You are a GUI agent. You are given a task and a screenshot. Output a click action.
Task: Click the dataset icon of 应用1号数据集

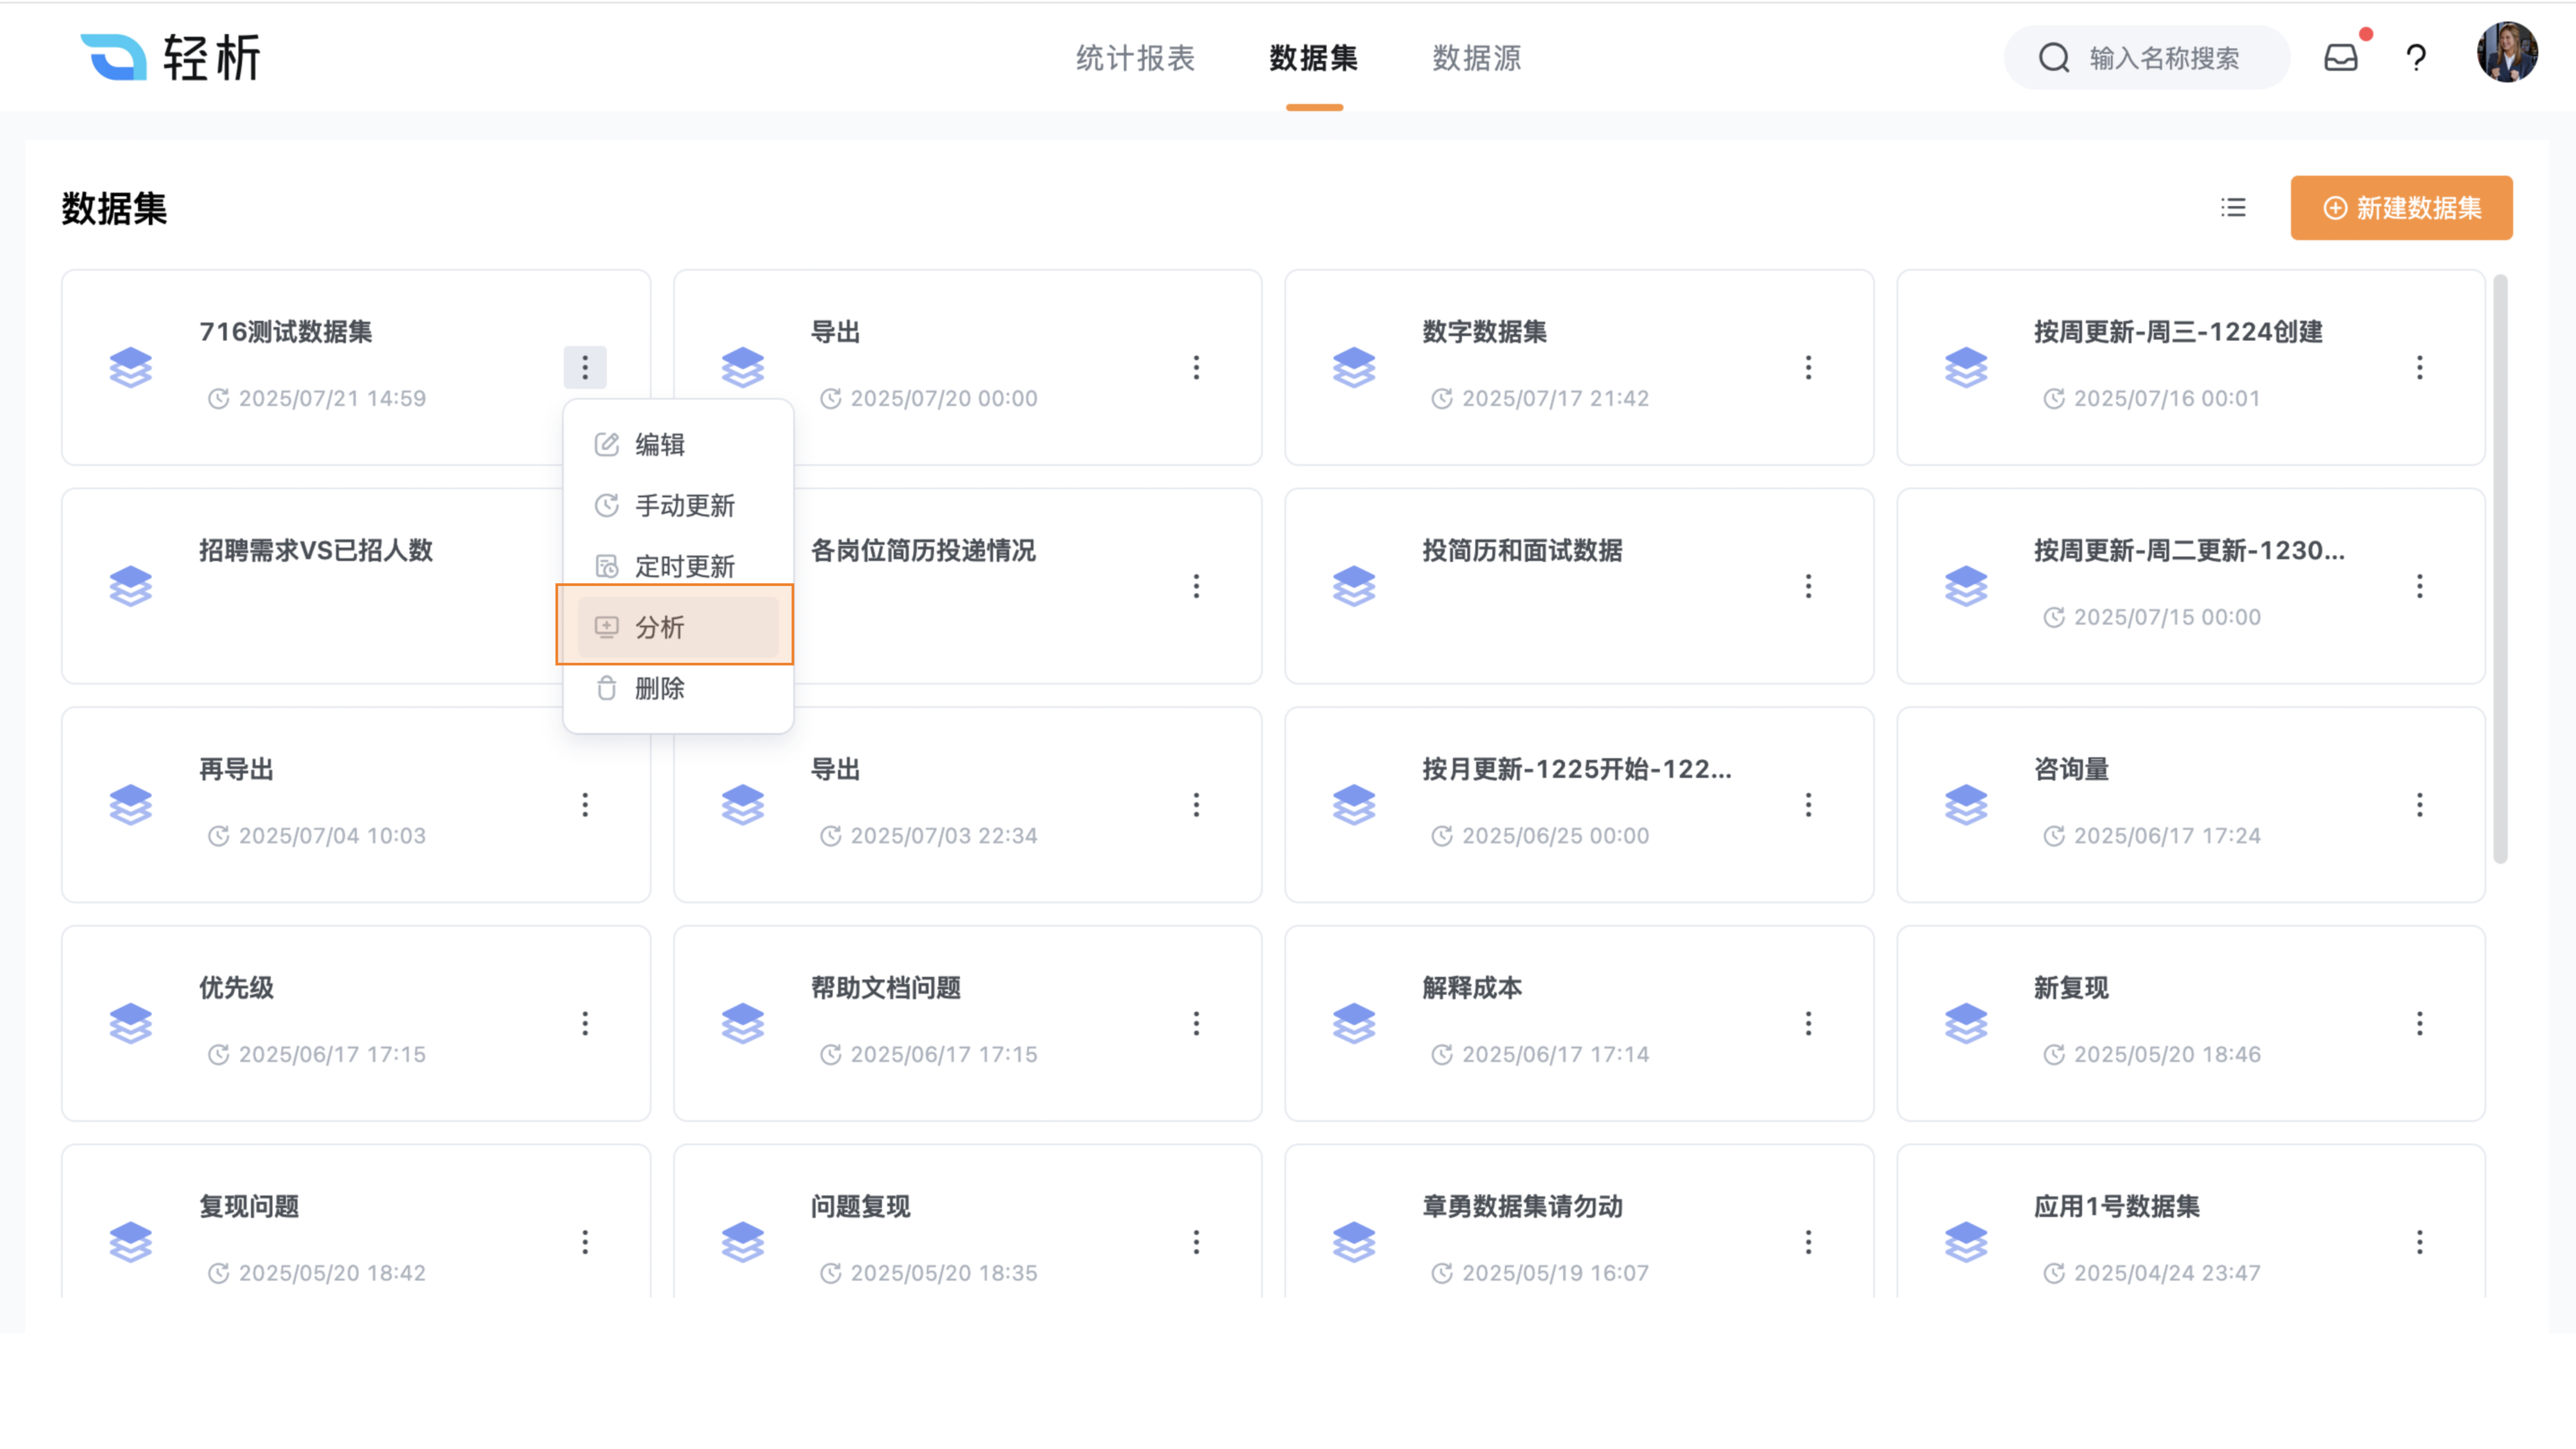[x=1966, y=1242]
